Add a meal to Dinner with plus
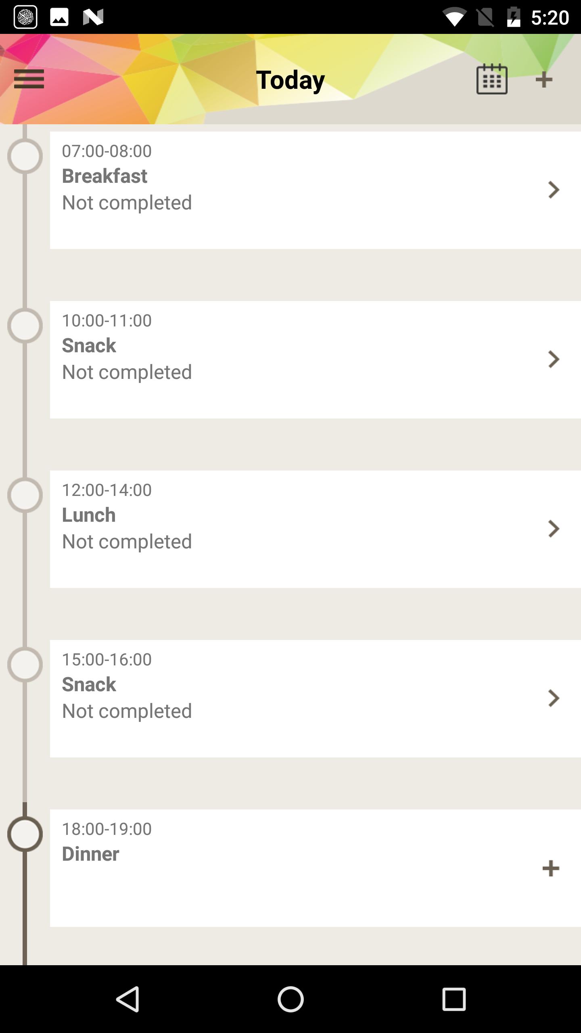 coord(550,868)
